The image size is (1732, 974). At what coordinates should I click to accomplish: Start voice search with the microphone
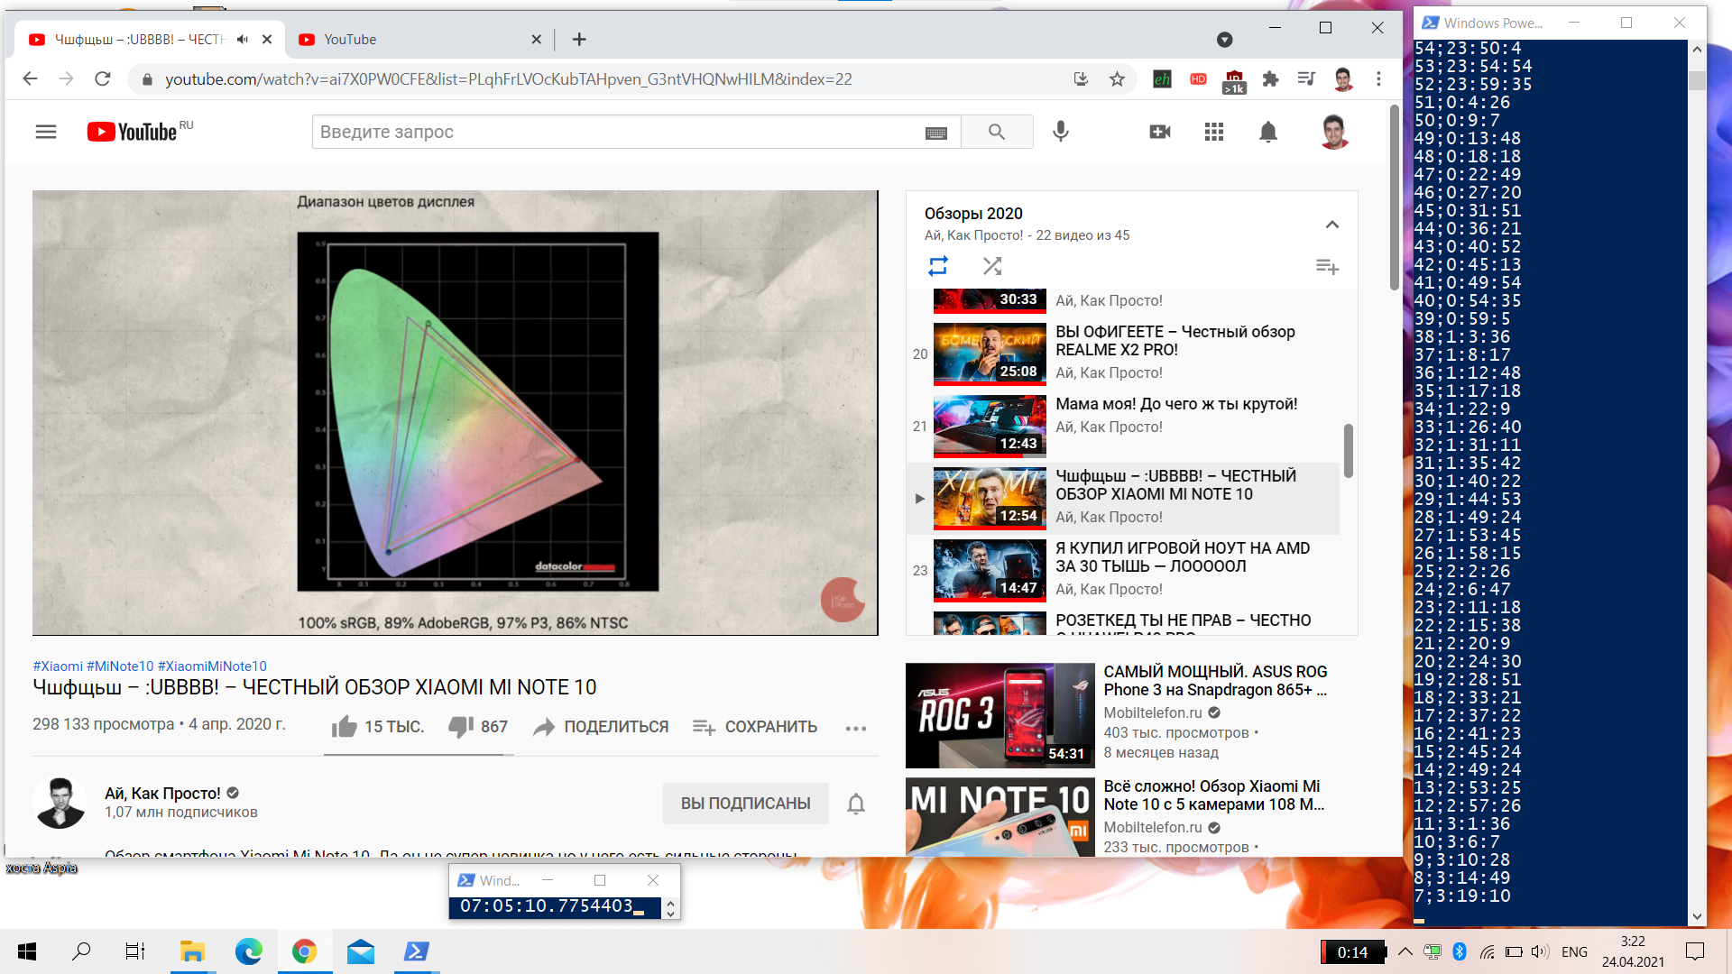tap(1061, 132)
